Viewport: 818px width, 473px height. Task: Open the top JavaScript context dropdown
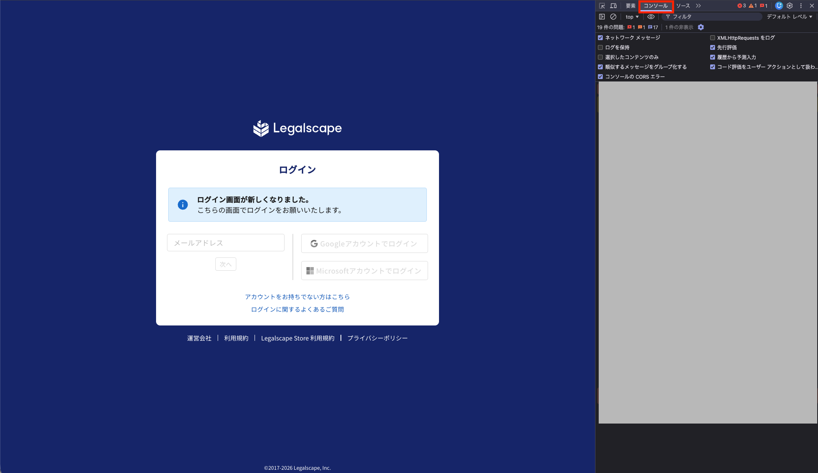(x=632, y=17)
